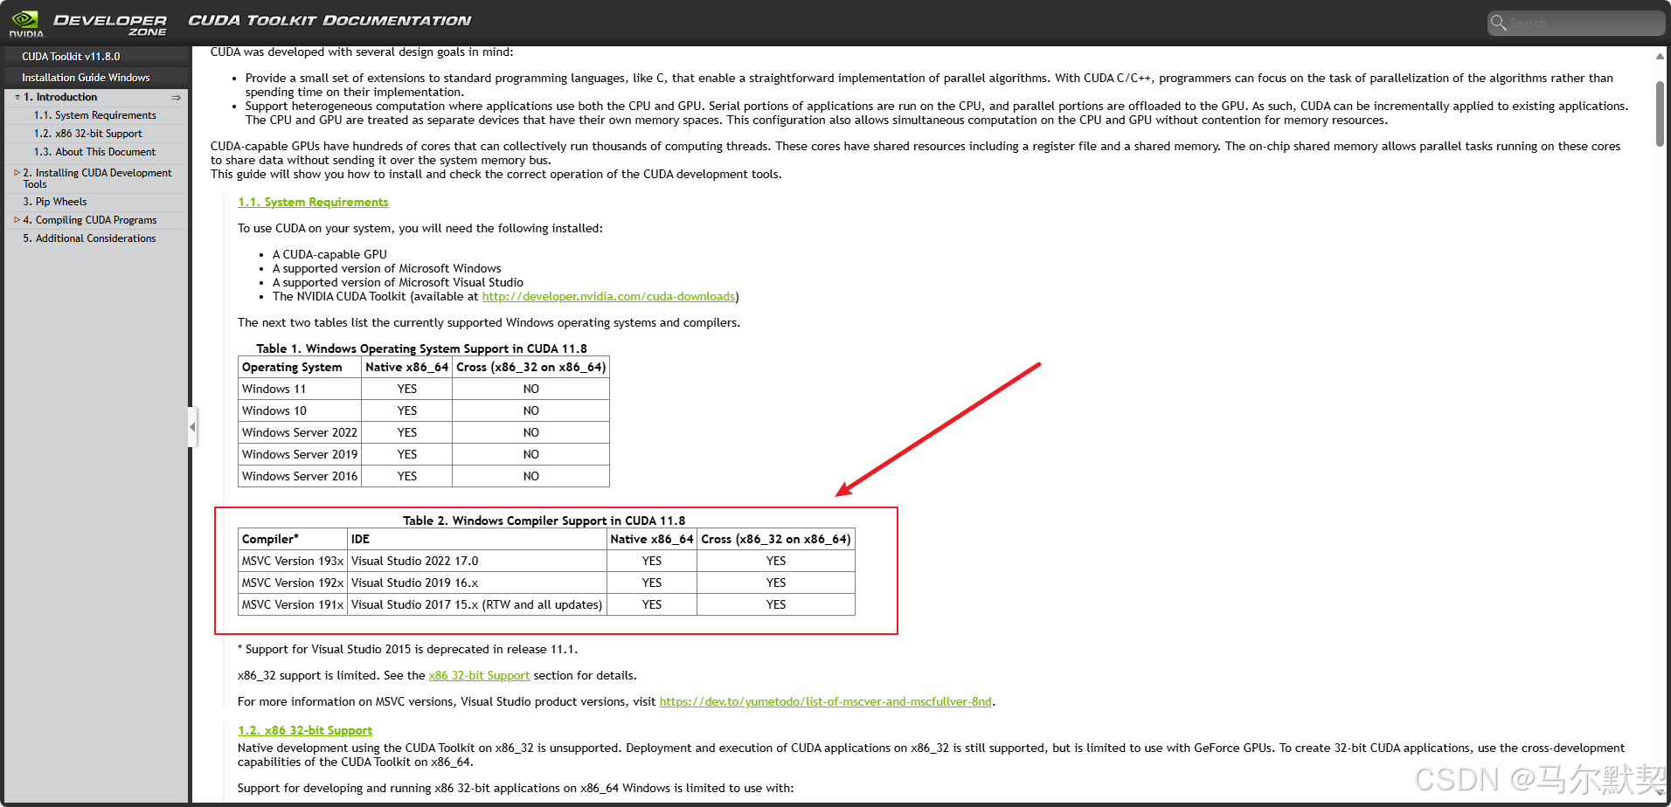1671x807 pixels.
Task: Click the scrollbar up arrow
Action: (x=1660, y=57)
